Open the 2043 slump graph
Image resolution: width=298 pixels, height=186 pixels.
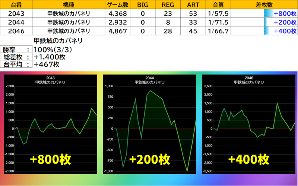50,124
